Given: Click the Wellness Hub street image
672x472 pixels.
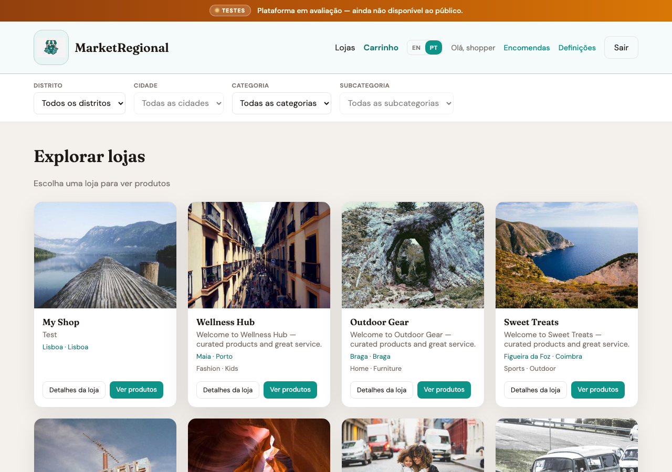Looking at the screenshot, I should click(x=259, y=255).
